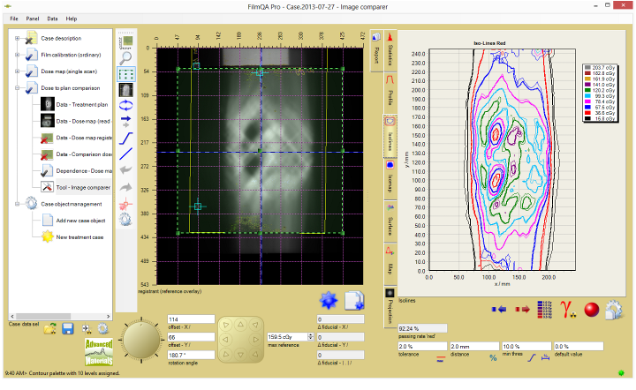This screenshot has width=636, height=390.
Task: Switch to the Statistics vertical tab
Action: (x=390, y=50)
